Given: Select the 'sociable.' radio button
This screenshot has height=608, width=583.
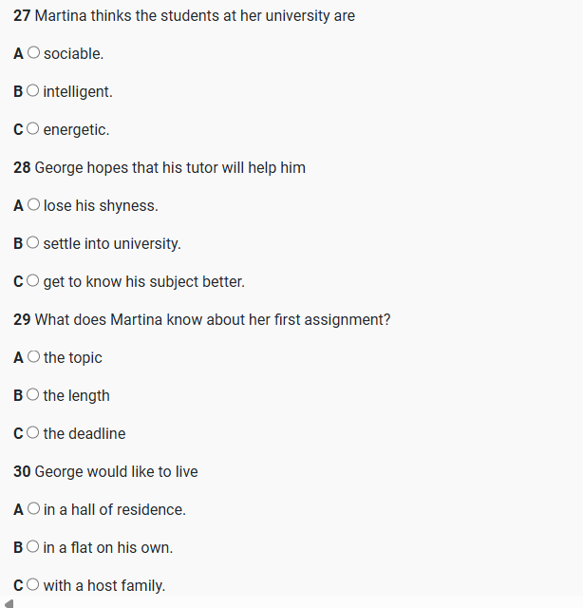Looking at the screenshot, I should pyautogui.click(x=34, y=53).
